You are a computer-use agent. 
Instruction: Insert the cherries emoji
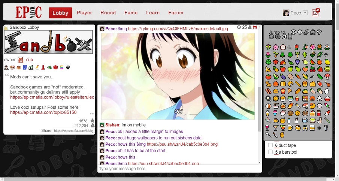(313, 69)
